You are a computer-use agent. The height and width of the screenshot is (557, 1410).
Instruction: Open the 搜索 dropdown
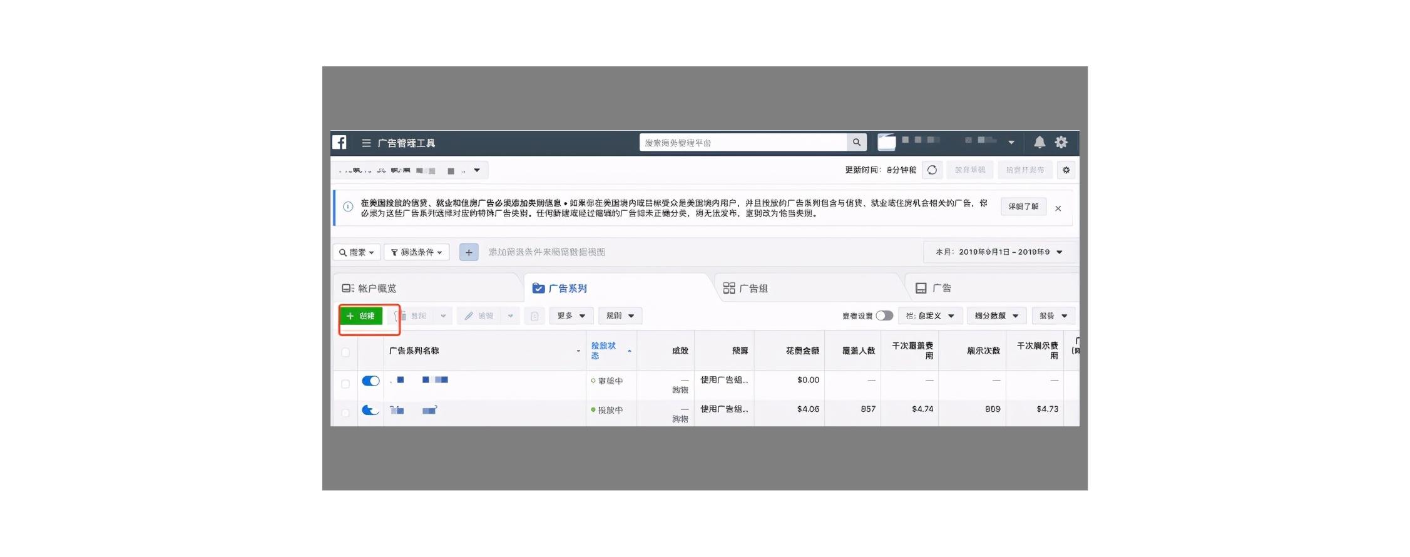tap(357, 252)
